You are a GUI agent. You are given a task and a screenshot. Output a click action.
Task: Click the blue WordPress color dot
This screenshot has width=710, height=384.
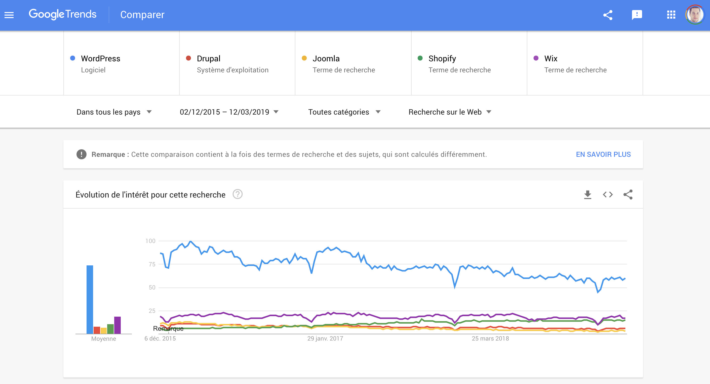[x=73, y=58]
